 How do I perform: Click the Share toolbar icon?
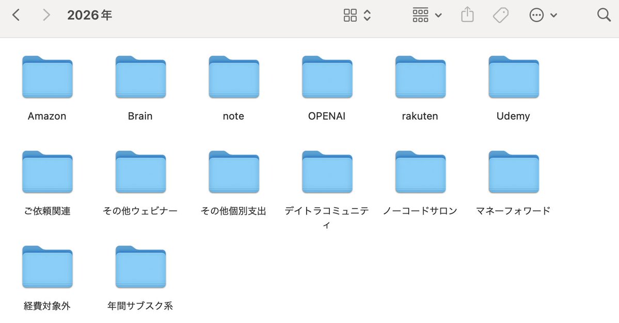tap(467, 14)
